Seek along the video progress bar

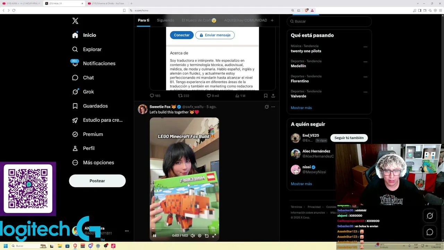coord(184,228)
